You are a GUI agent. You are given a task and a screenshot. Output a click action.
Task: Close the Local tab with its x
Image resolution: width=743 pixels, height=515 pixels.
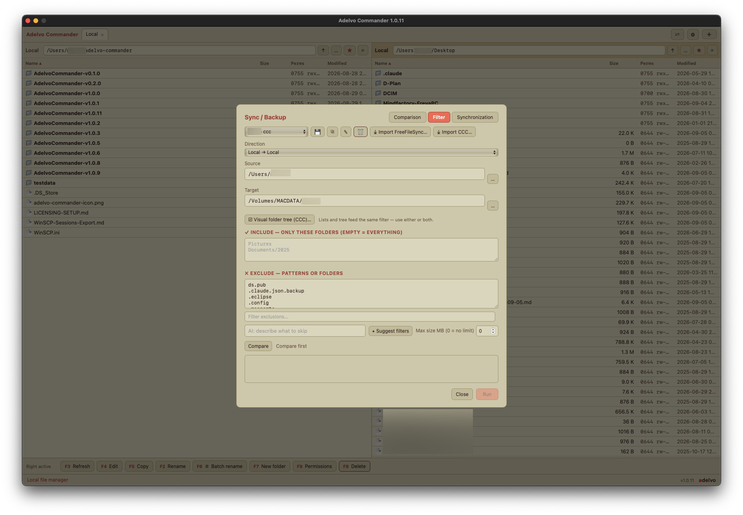(x=102, y=35)
